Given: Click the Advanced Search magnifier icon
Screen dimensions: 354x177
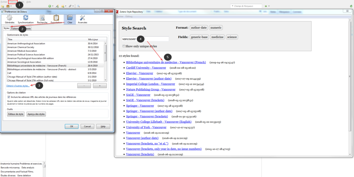Looking at the screenshot, I should 78,6.
